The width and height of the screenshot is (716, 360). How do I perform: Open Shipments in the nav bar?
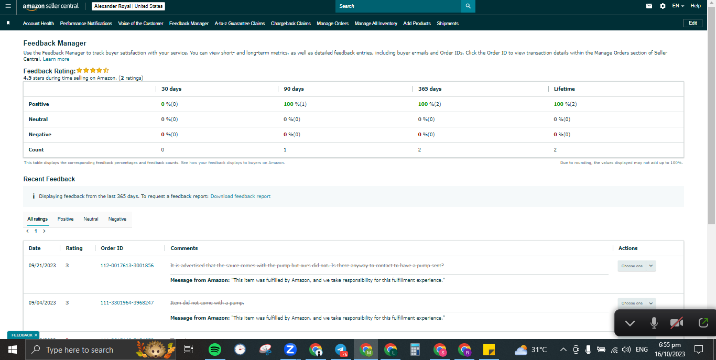[x=448, y=24]
